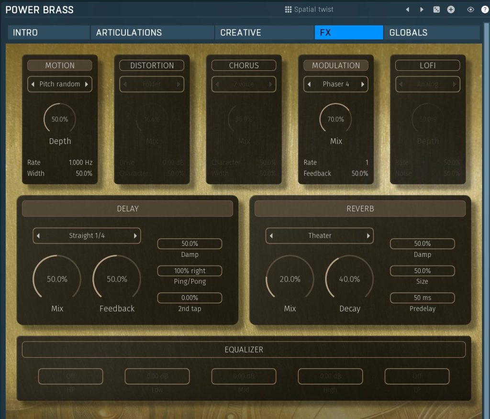Click the randomize dice icon

pos(436,10)
